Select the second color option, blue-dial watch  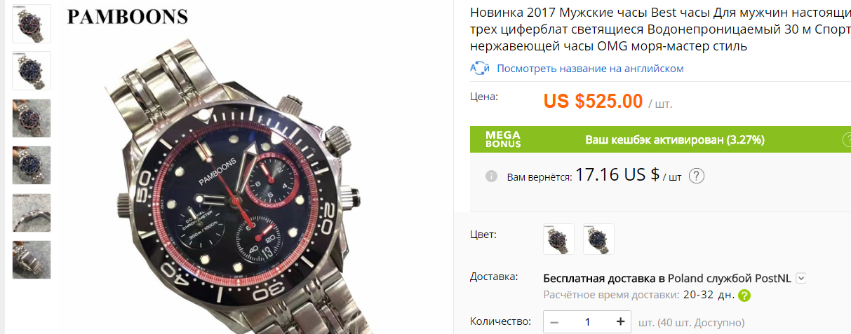tap(598, 239)
